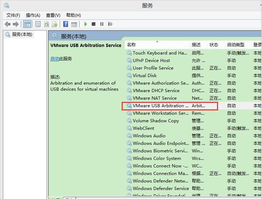The width and height of the screenshot is (262, 199).
Task: Click the Refresh toolbar icon
Action: pos(46,24)
